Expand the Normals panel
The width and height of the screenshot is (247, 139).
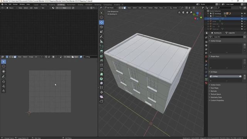coord(213,91)
